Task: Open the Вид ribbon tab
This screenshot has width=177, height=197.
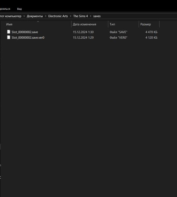Action: coord(19,9)
